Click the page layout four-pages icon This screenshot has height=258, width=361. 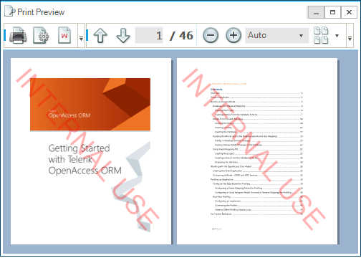[x=321, y=35]
